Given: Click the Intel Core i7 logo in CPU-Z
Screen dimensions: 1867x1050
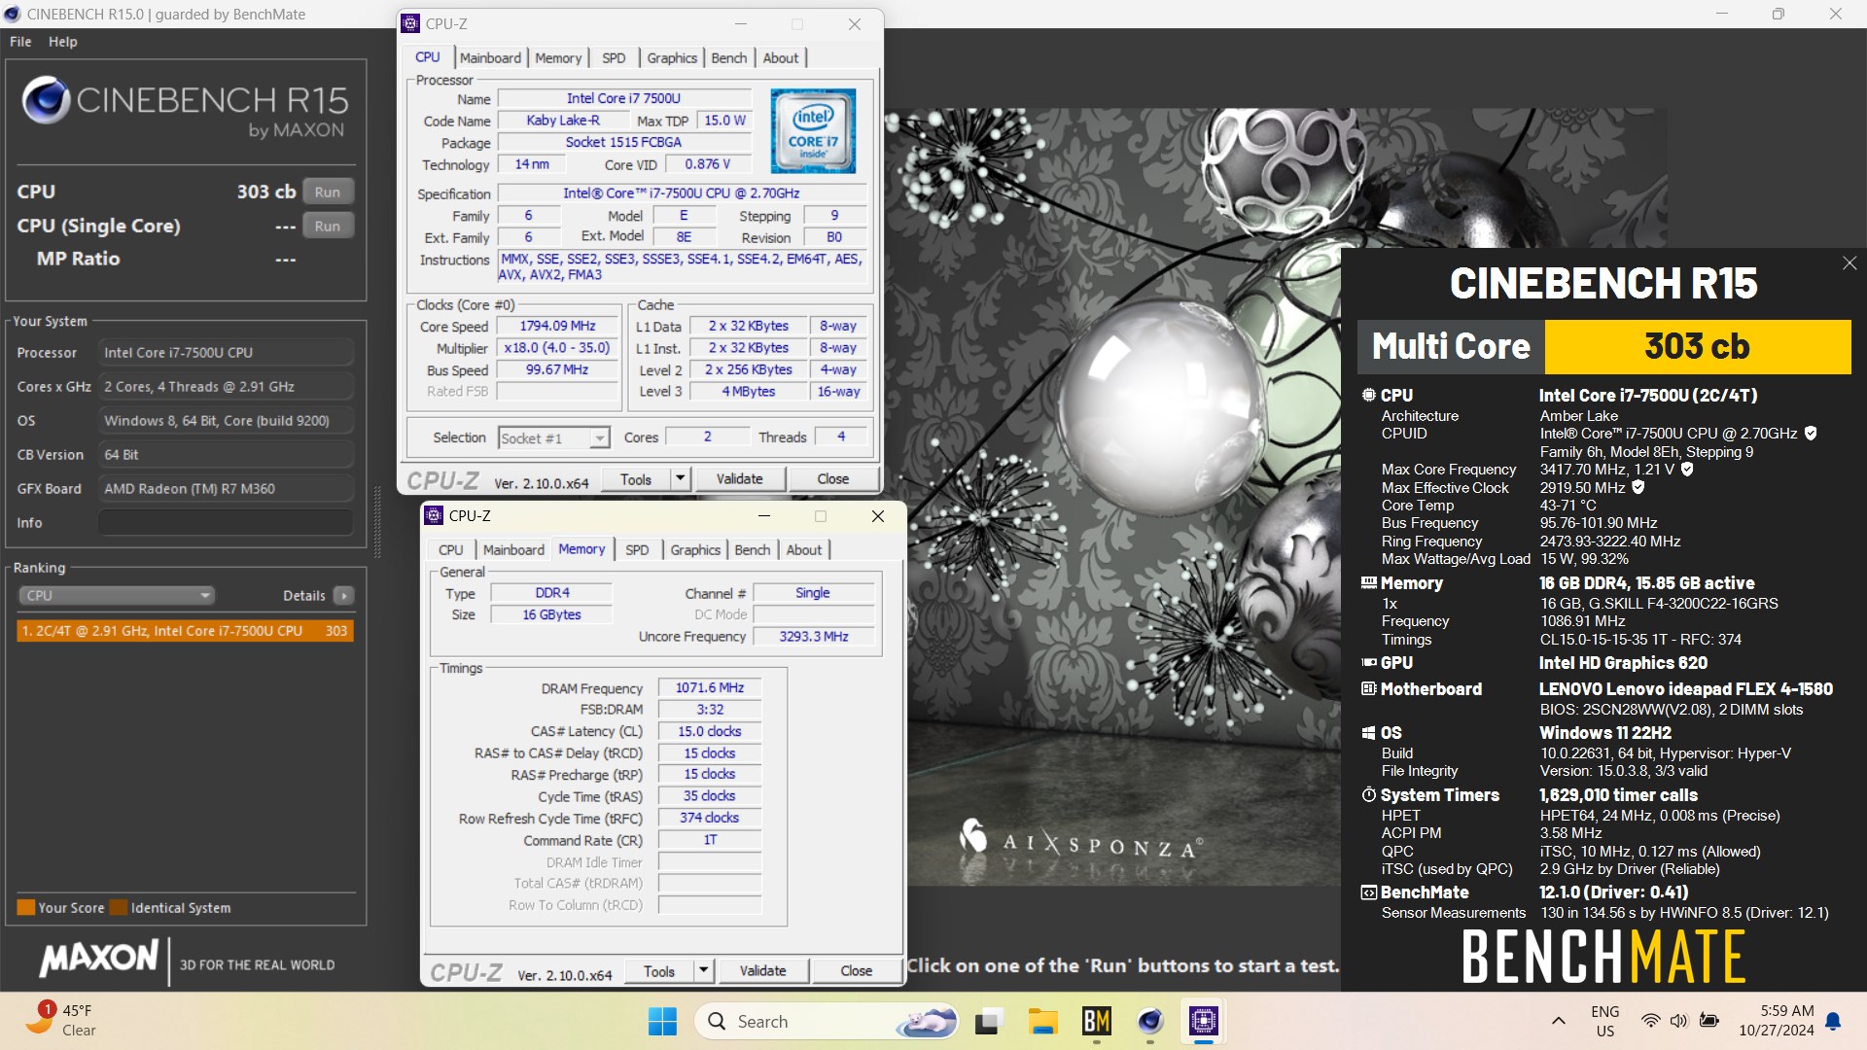Looking at the screenshot, I should pos(813,131).
